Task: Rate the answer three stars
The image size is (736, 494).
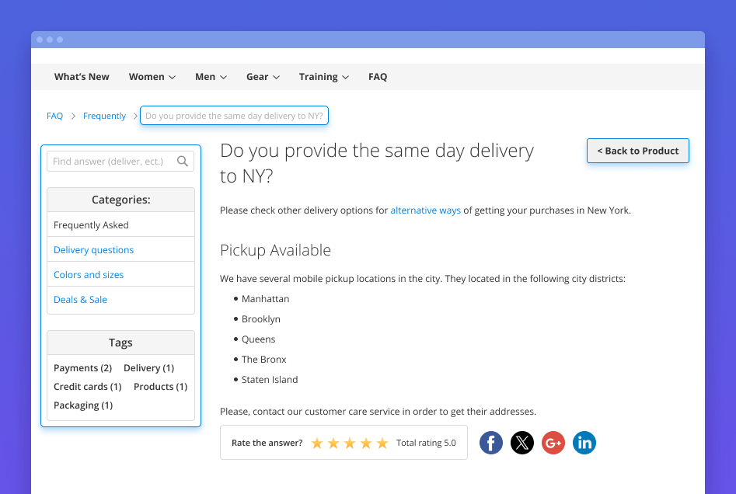Action: tap(350, 443)
